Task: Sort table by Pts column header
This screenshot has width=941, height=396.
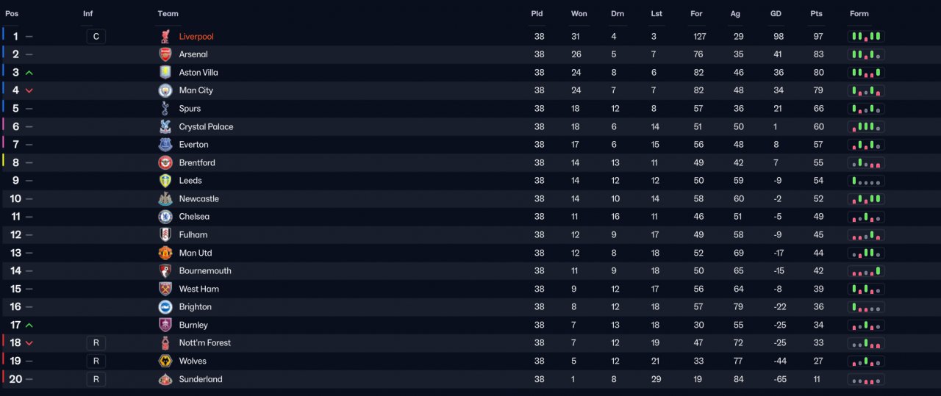Action: [816, 14]
